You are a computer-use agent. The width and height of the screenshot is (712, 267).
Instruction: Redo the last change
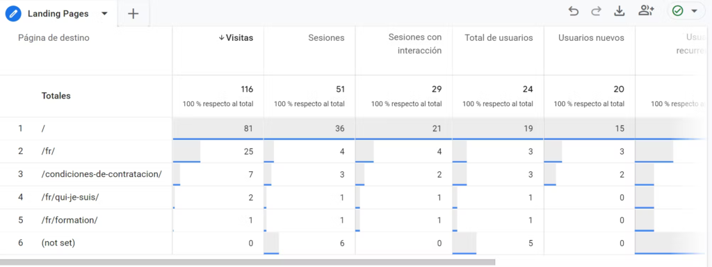[x=596, y=11]
